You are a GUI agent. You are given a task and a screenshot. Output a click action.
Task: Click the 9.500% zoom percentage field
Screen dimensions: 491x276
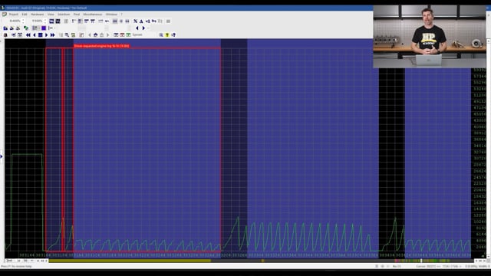pos(37,21)
